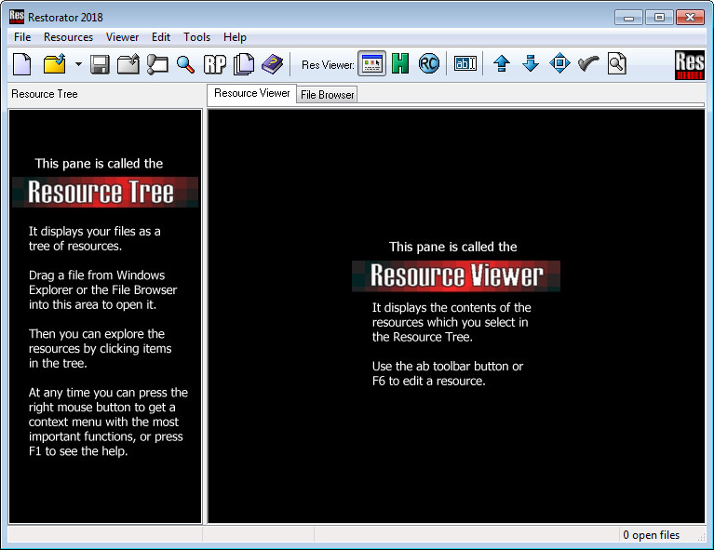Click the Resource Tree red banner
This screenshot has width=714, height=550.
105,192
